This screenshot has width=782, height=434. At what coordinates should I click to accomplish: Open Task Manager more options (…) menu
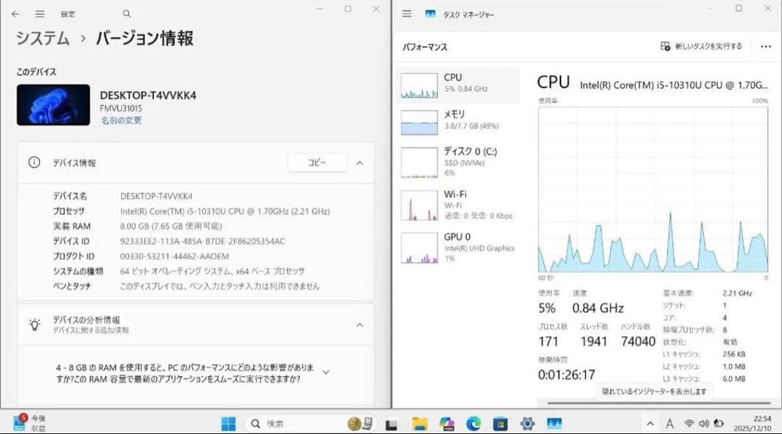click(765, 46)
